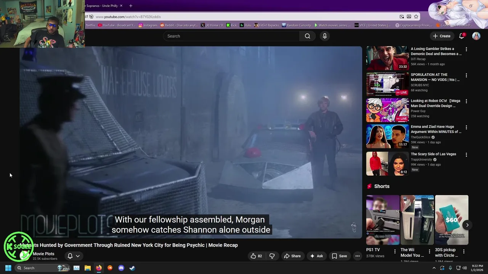The height and width of the screenshot is (274, 488).
Task: Click the Shorts section heading
Action: [382, 186]
